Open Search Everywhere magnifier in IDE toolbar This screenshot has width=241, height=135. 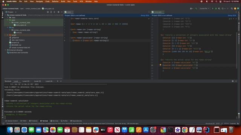coord(232,9)
